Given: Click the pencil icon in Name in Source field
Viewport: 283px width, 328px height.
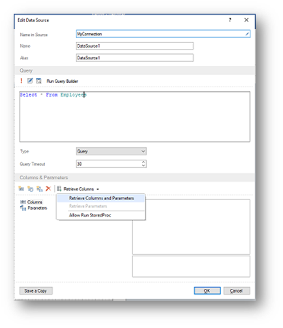Looking at the screenshot, I should [247, 34].
